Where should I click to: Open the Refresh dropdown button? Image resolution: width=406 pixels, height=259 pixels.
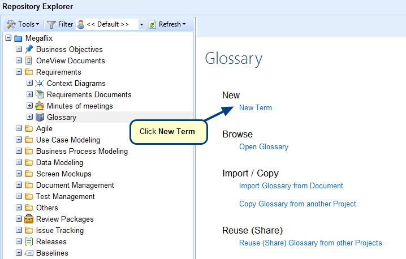pos(167,24)
